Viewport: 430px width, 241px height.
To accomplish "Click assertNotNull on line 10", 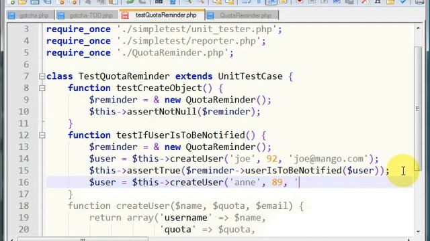I will 162,112.
